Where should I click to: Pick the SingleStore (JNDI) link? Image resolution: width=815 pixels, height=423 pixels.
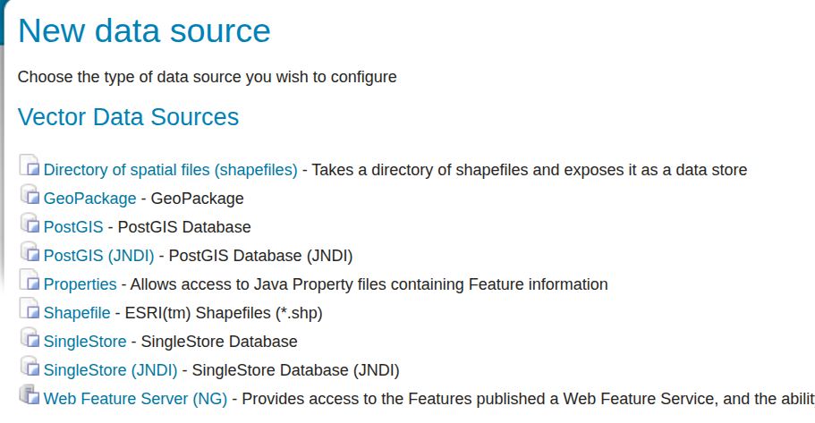click(110, 370)
